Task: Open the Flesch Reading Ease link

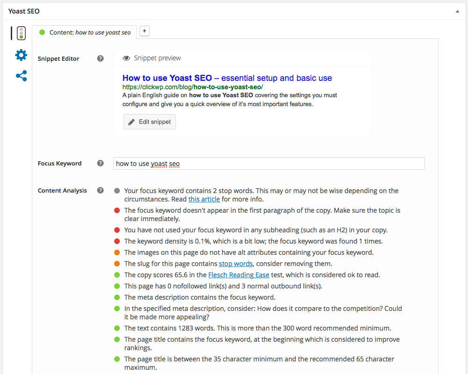Action: click(239, 275)
